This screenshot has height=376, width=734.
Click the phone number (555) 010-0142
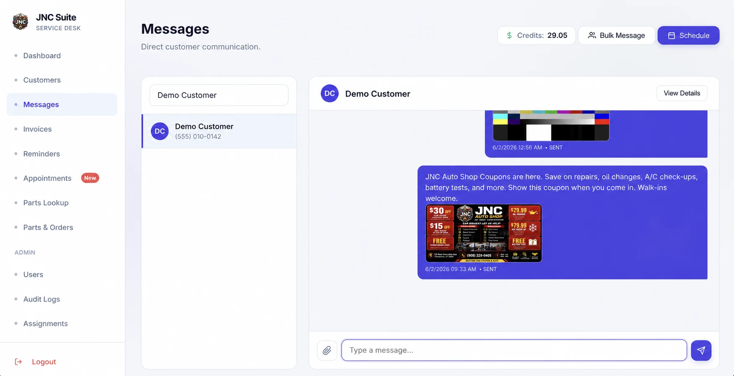198,136
